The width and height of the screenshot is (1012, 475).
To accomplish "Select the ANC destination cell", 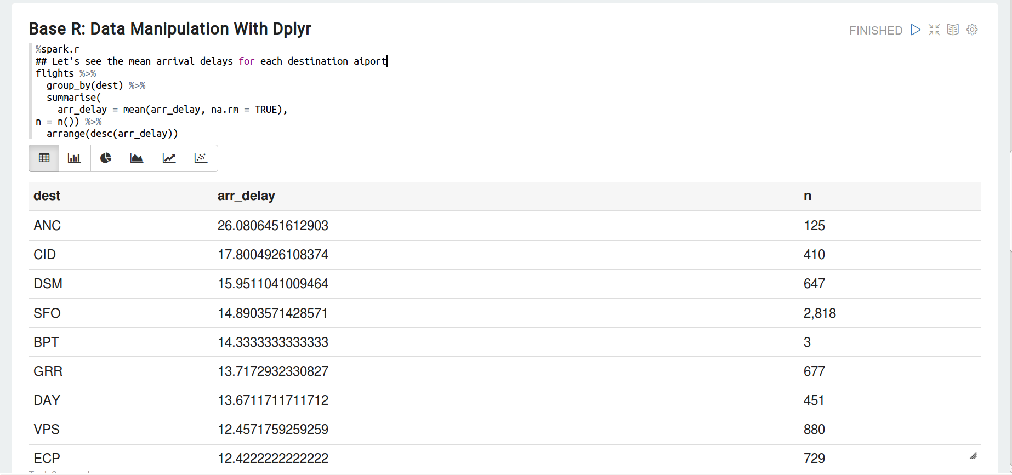I will tap(47, 225).
